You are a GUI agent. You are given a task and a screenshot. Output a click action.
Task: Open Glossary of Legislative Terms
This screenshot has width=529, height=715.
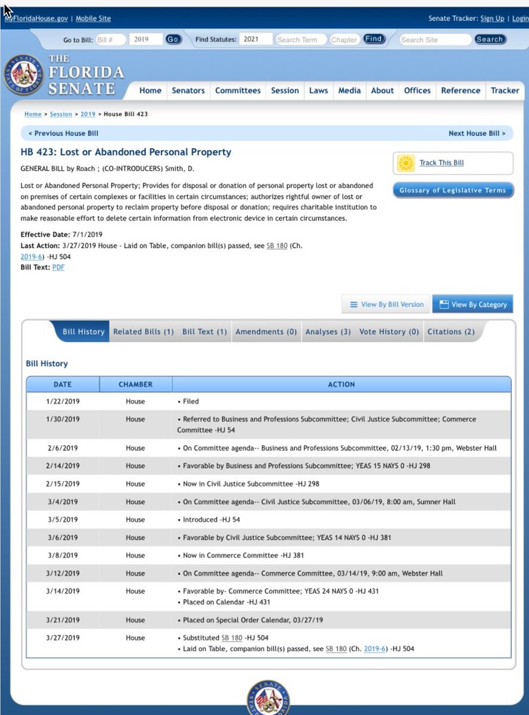(453, 190)
